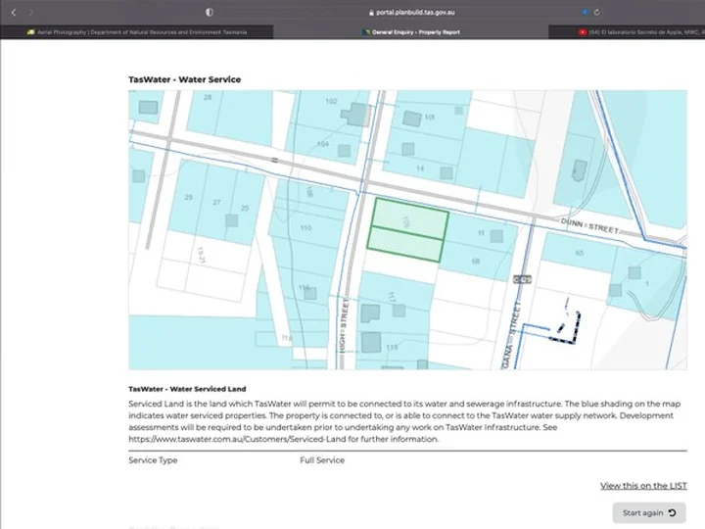This screenshot has height=529, width=705.
Task: Click the portal.planbuild.tas.gov.au address field
Action: [411, 13]
